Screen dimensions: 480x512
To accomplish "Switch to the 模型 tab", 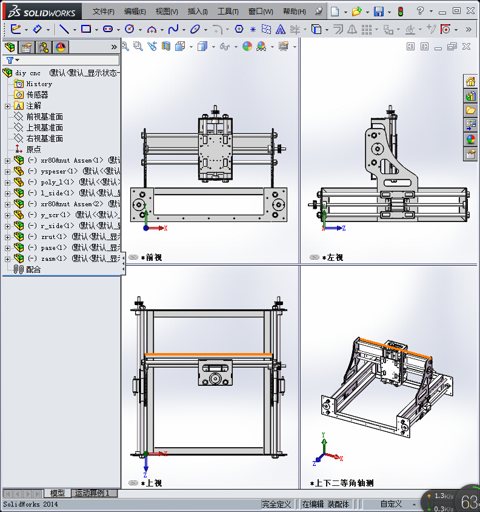I will (57, 493).
